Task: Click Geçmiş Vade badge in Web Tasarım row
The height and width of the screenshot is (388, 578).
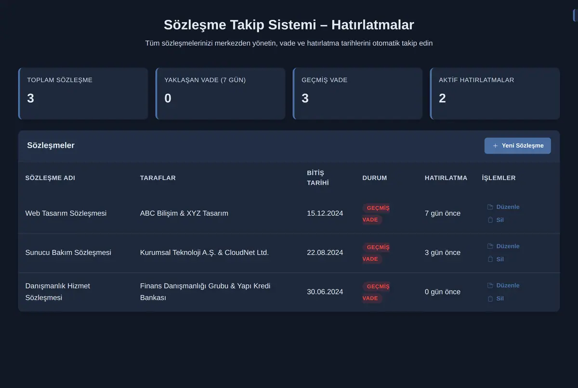Action: pyautogui.click(x=376, y=214)
